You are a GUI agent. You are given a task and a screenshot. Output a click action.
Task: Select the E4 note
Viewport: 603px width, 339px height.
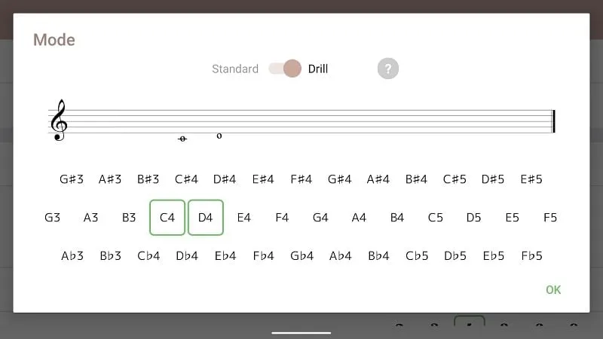pyautogui.click(x=243, y=218)
